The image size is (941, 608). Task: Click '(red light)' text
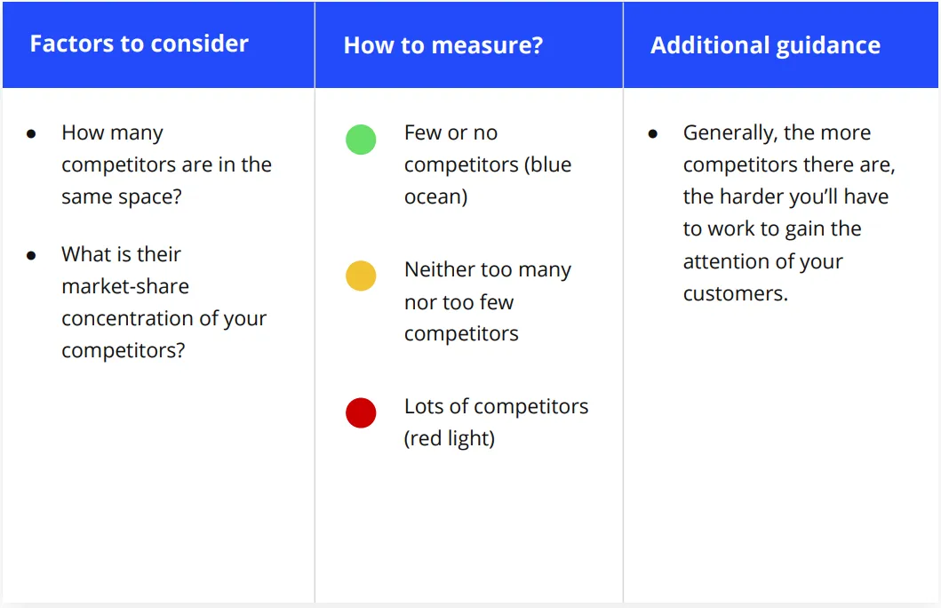pos(450,439)
